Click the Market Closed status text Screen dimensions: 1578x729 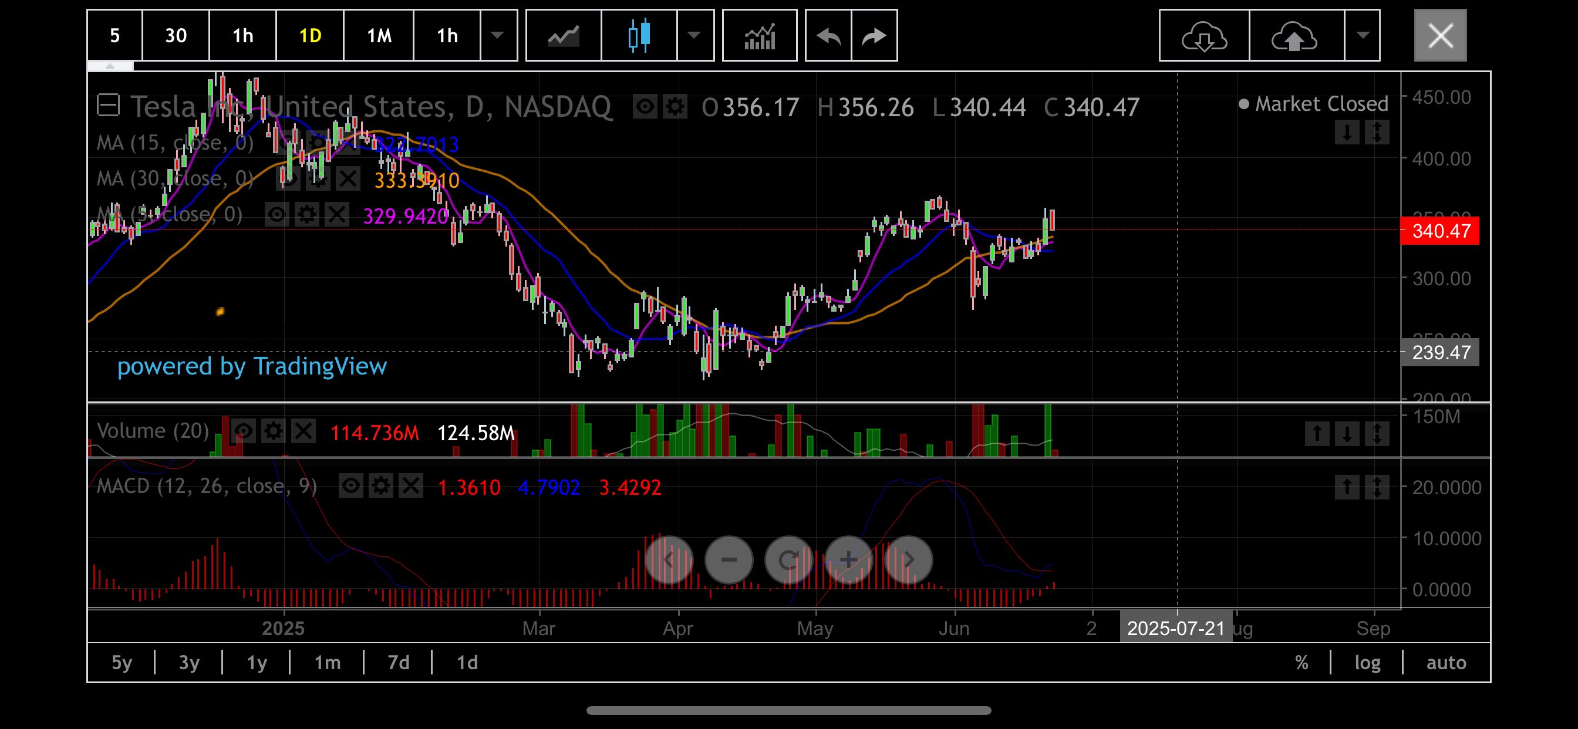1321,104
